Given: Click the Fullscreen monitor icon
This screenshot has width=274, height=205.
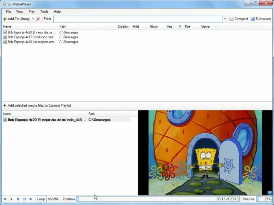Looking at the screenshot, I should pos(253,19).
